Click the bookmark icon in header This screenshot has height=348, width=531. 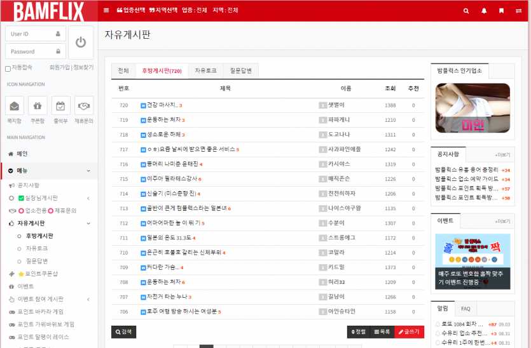pyautogui.click(x=501, y=11)
